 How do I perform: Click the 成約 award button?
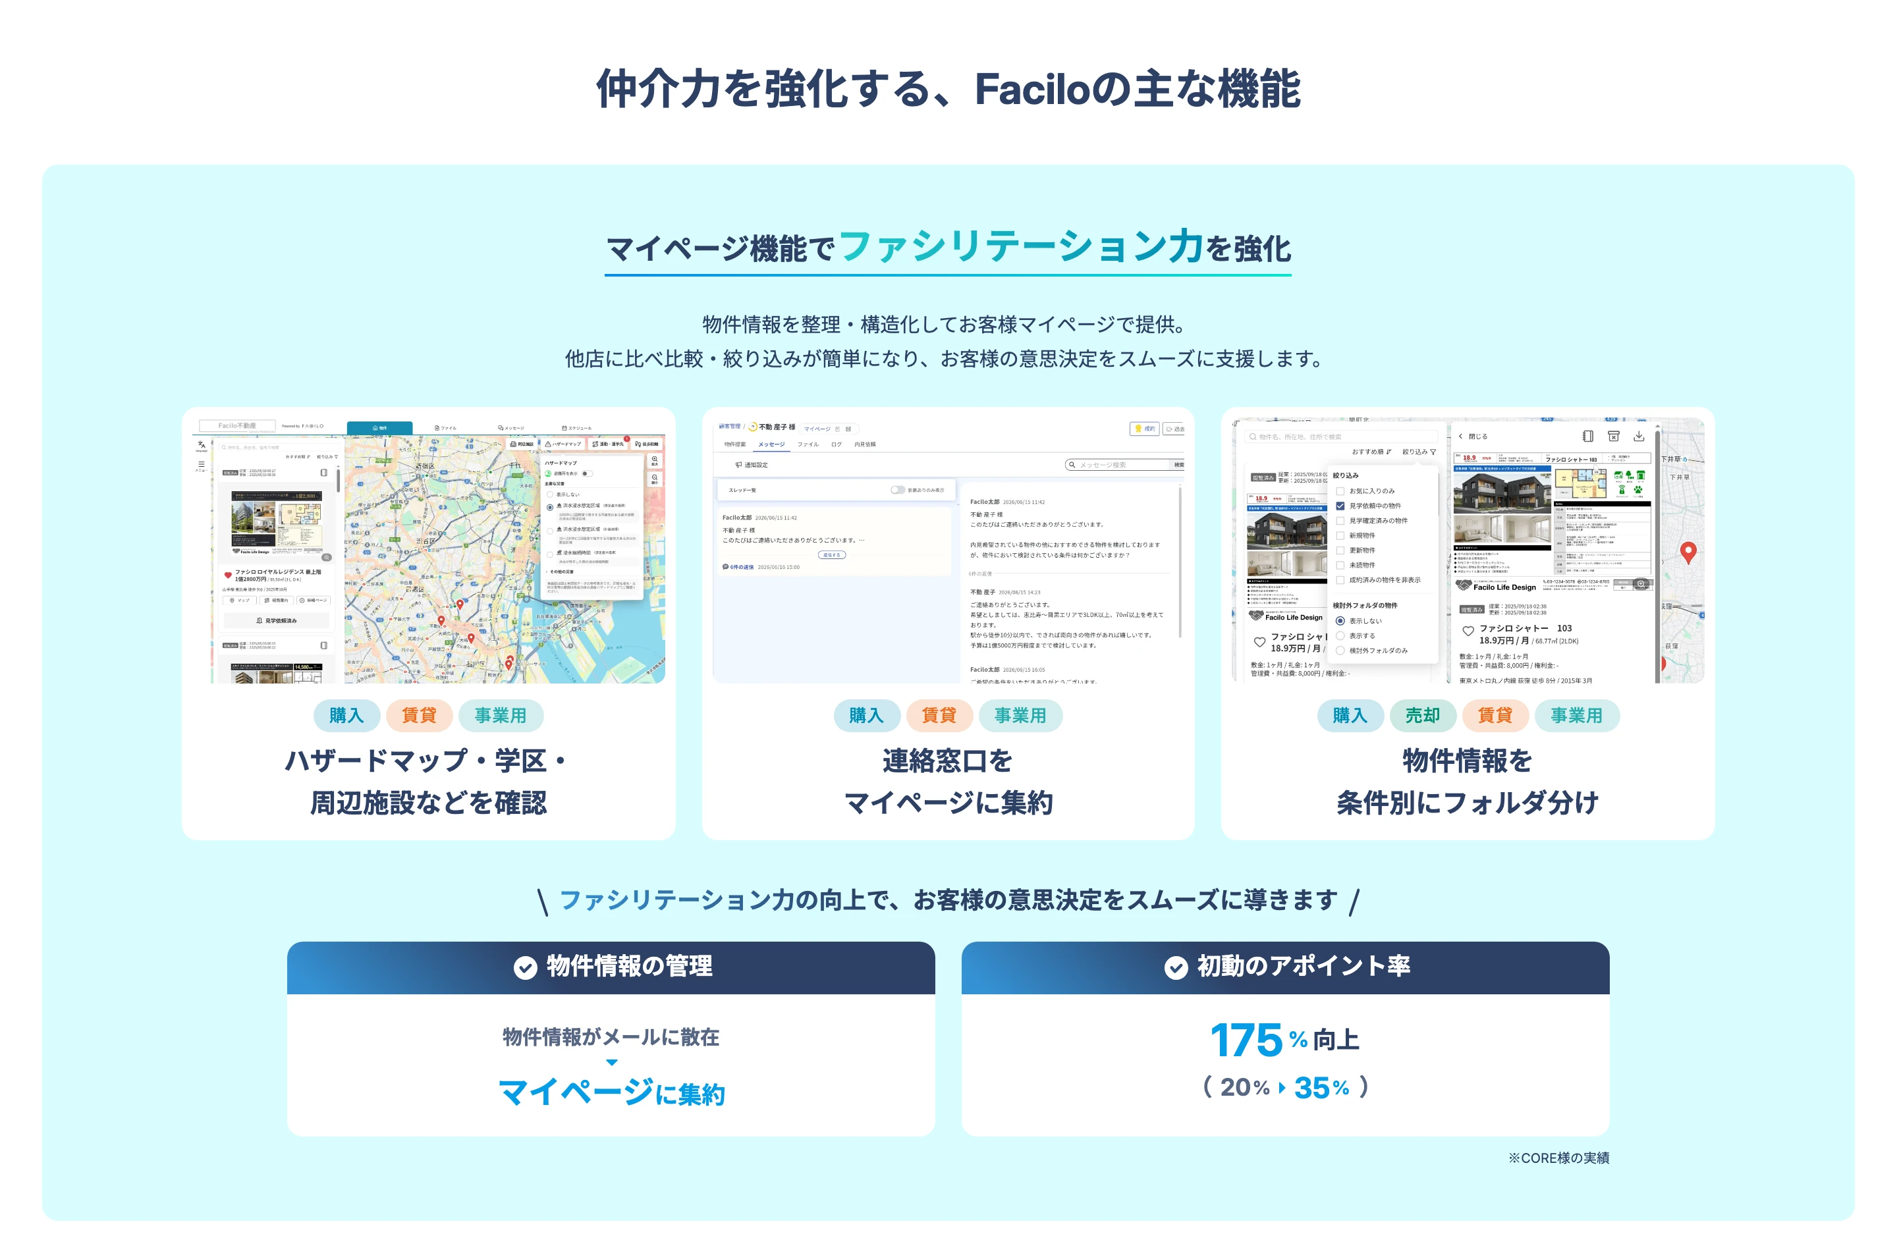click(1145, 429)
